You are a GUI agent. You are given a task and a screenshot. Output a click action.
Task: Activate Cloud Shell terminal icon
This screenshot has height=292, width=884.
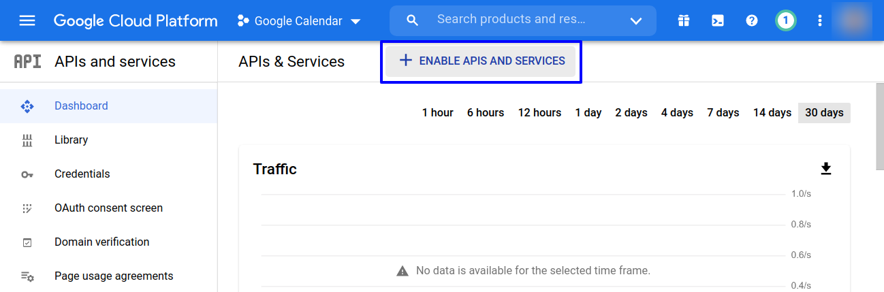point(718,20)
